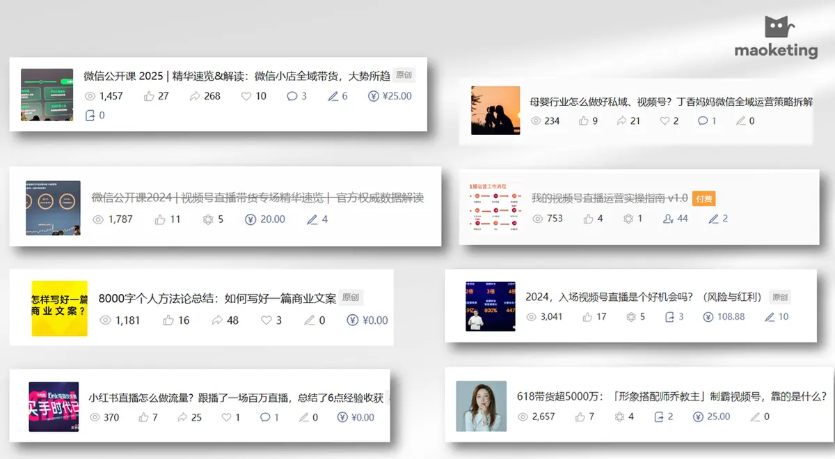Click the export icon on 2024，入场视频号 card

click(x=670, y=317)
